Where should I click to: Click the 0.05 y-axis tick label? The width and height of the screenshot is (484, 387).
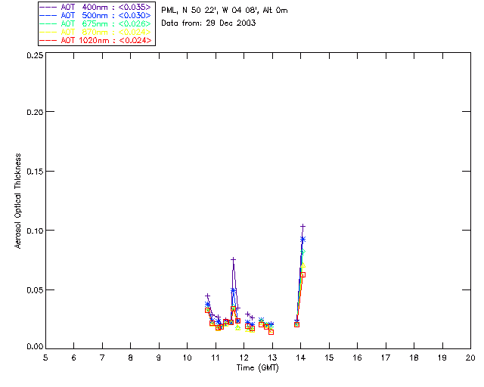[35, 290]
